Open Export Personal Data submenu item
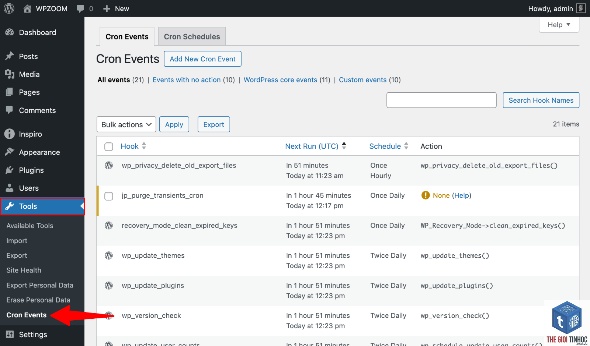 click(x=40, y=285)
